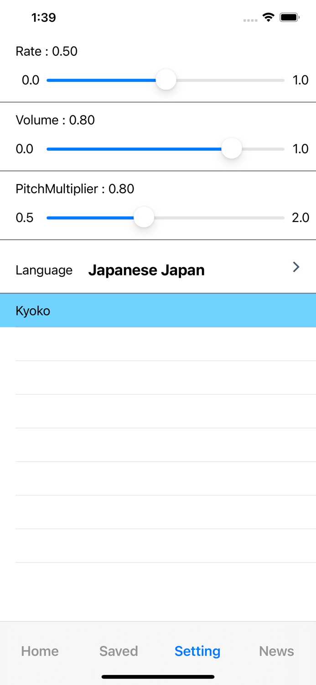316x685 pixels.
Task: Tap the Wi-Fi icon in status bar
Action: 269,18
